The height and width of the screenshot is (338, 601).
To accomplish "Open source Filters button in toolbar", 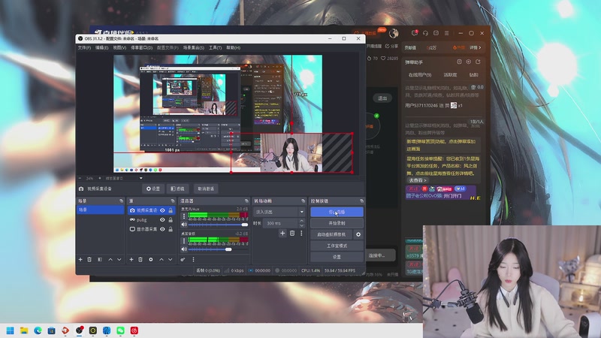I will pos(177,189).
